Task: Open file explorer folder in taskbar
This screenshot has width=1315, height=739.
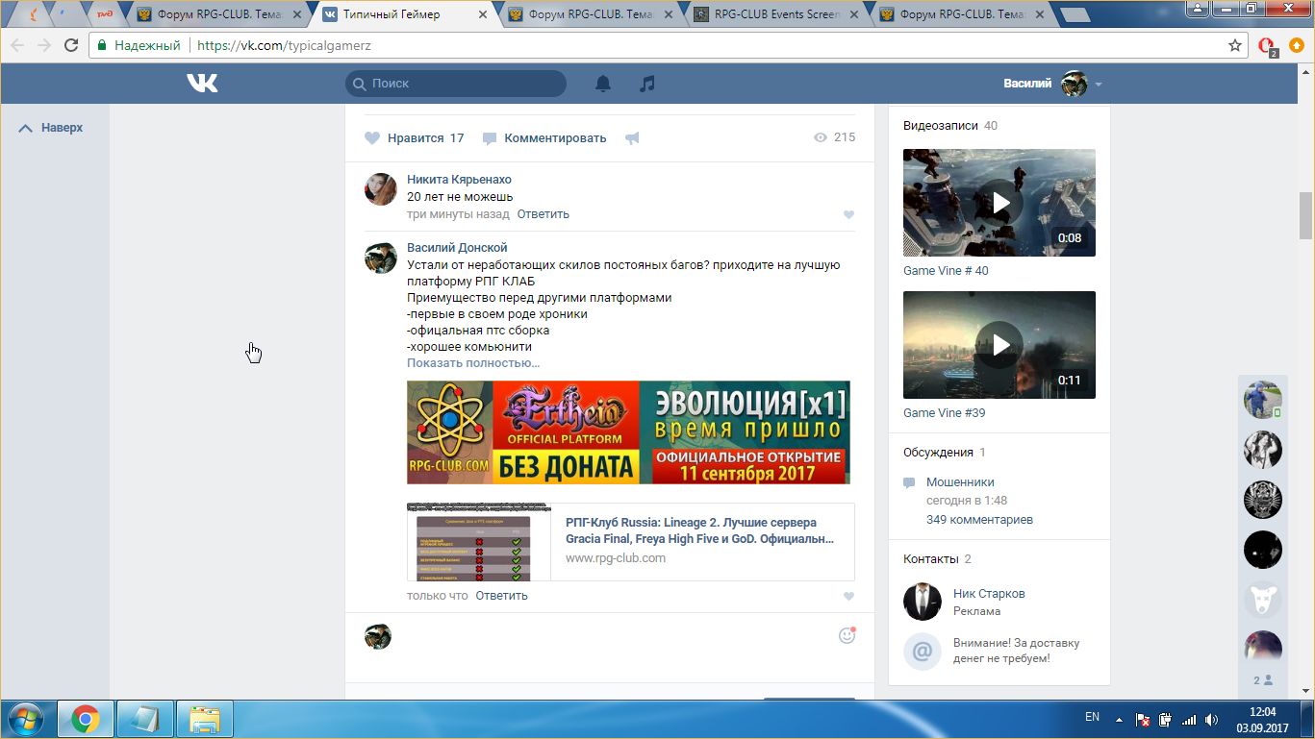Action: (204, 719)
